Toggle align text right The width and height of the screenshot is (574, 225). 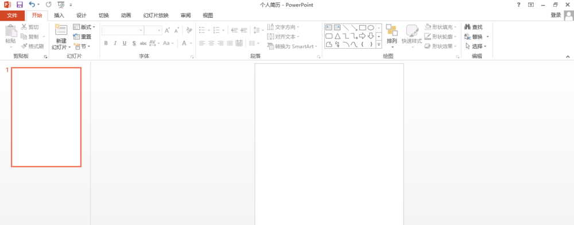[220, 43]
